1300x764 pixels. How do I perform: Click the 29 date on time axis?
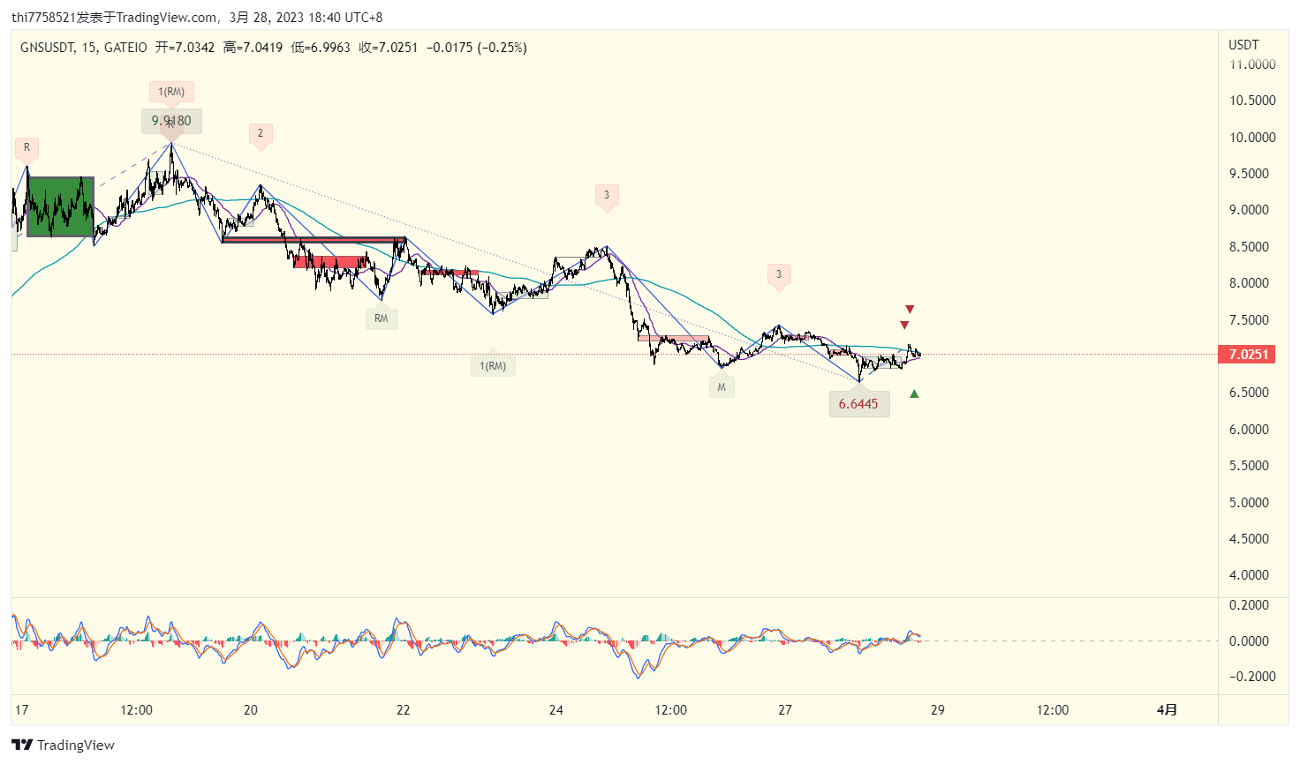(x=938, y=710)
